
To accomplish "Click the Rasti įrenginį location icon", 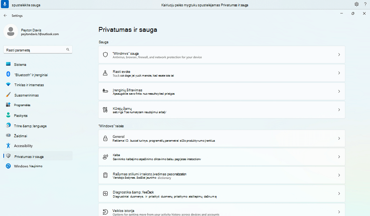I will click(x=105, y=73).
